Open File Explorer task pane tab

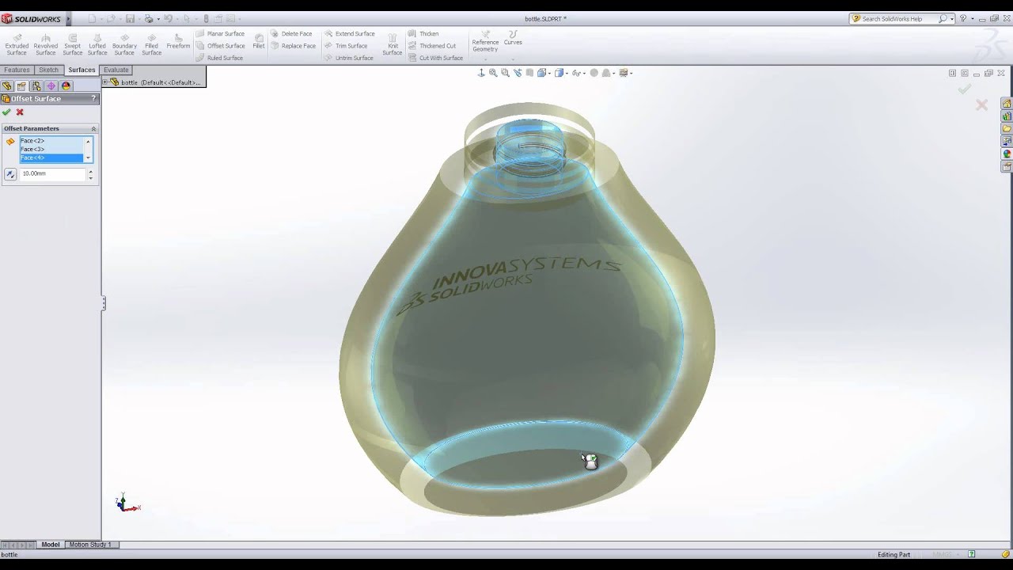pos(1007,129)
